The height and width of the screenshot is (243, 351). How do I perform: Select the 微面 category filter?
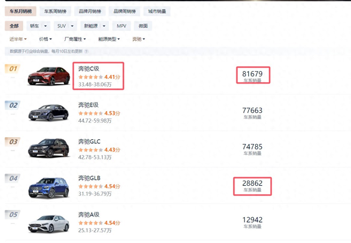click(143, 26)
